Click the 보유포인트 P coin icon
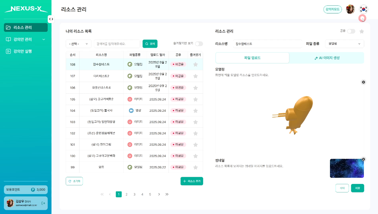 coord(33,190)
